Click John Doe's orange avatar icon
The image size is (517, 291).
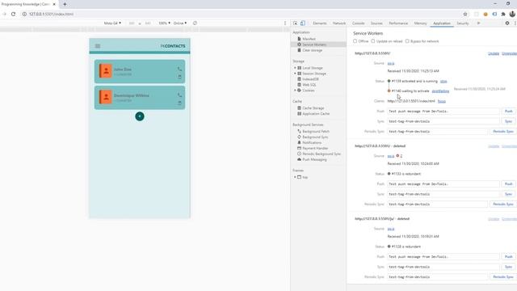106,71
